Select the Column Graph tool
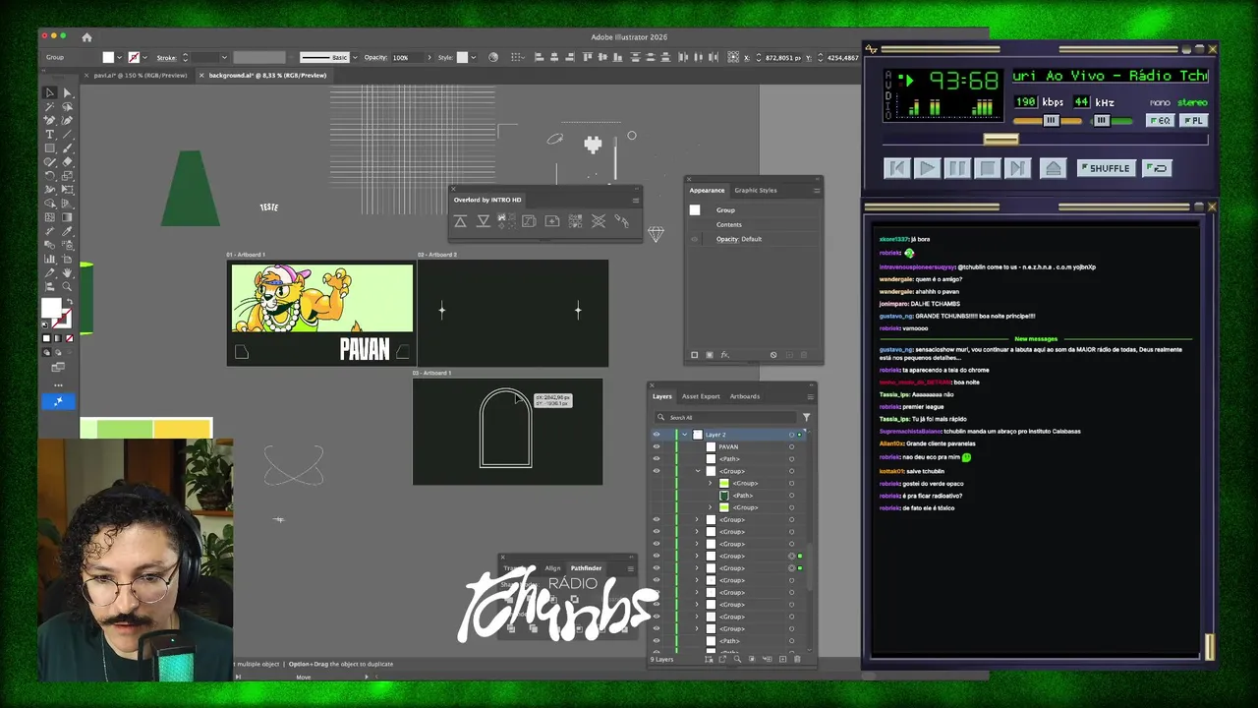This screenshot has height=708, width=1258. click(49, 258)
